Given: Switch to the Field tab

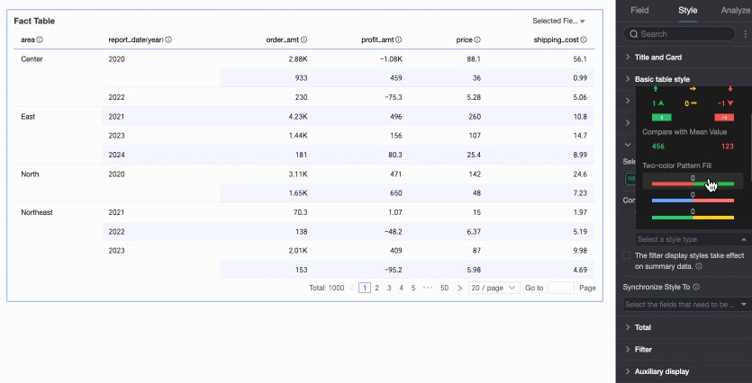Looking at the screenshot, I should click(639, 11).
